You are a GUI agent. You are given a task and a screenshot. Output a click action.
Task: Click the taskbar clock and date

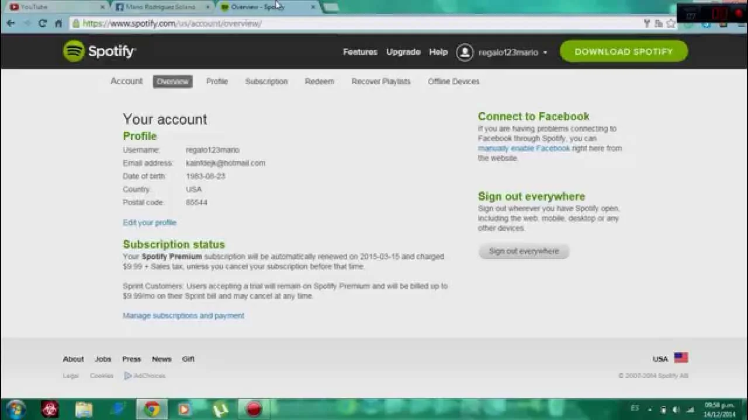point(719,409)
